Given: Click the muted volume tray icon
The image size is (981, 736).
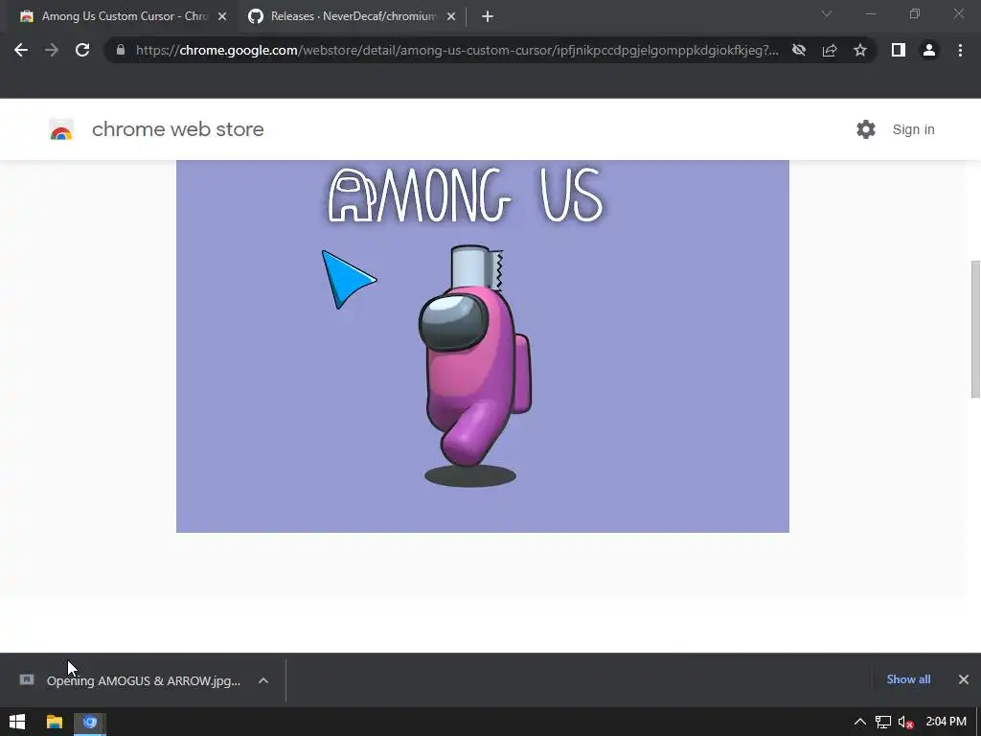Looking at the screenshot, I should tap(905, 722).
